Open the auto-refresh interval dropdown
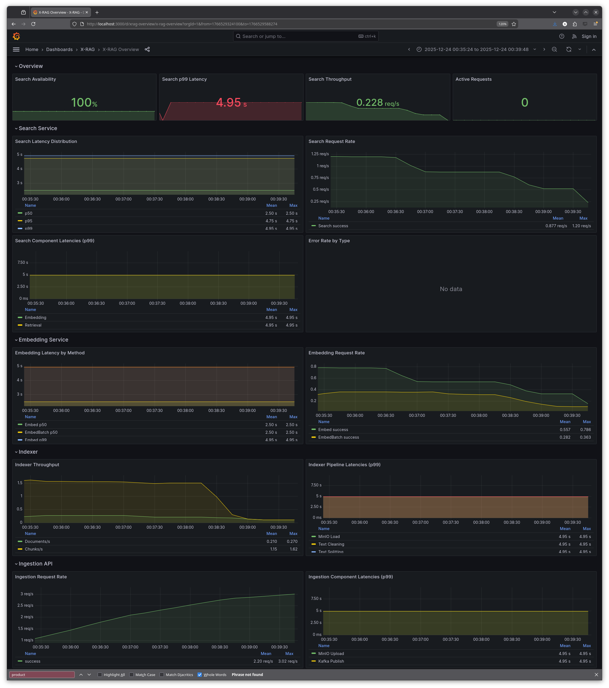This screenshot has height=688, width=609. 579,49
